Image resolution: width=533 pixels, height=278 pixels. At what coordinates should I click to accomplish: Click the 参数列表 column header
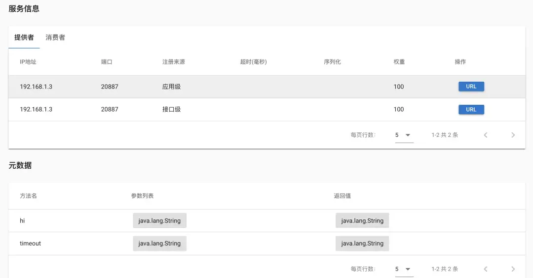(142, 196)
